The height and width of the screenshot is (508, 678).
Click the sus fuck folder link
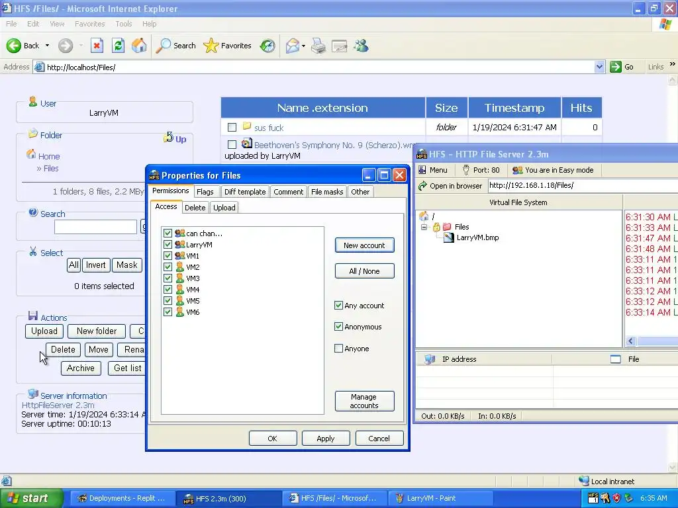pyautogui.click(x=269, y=128)
